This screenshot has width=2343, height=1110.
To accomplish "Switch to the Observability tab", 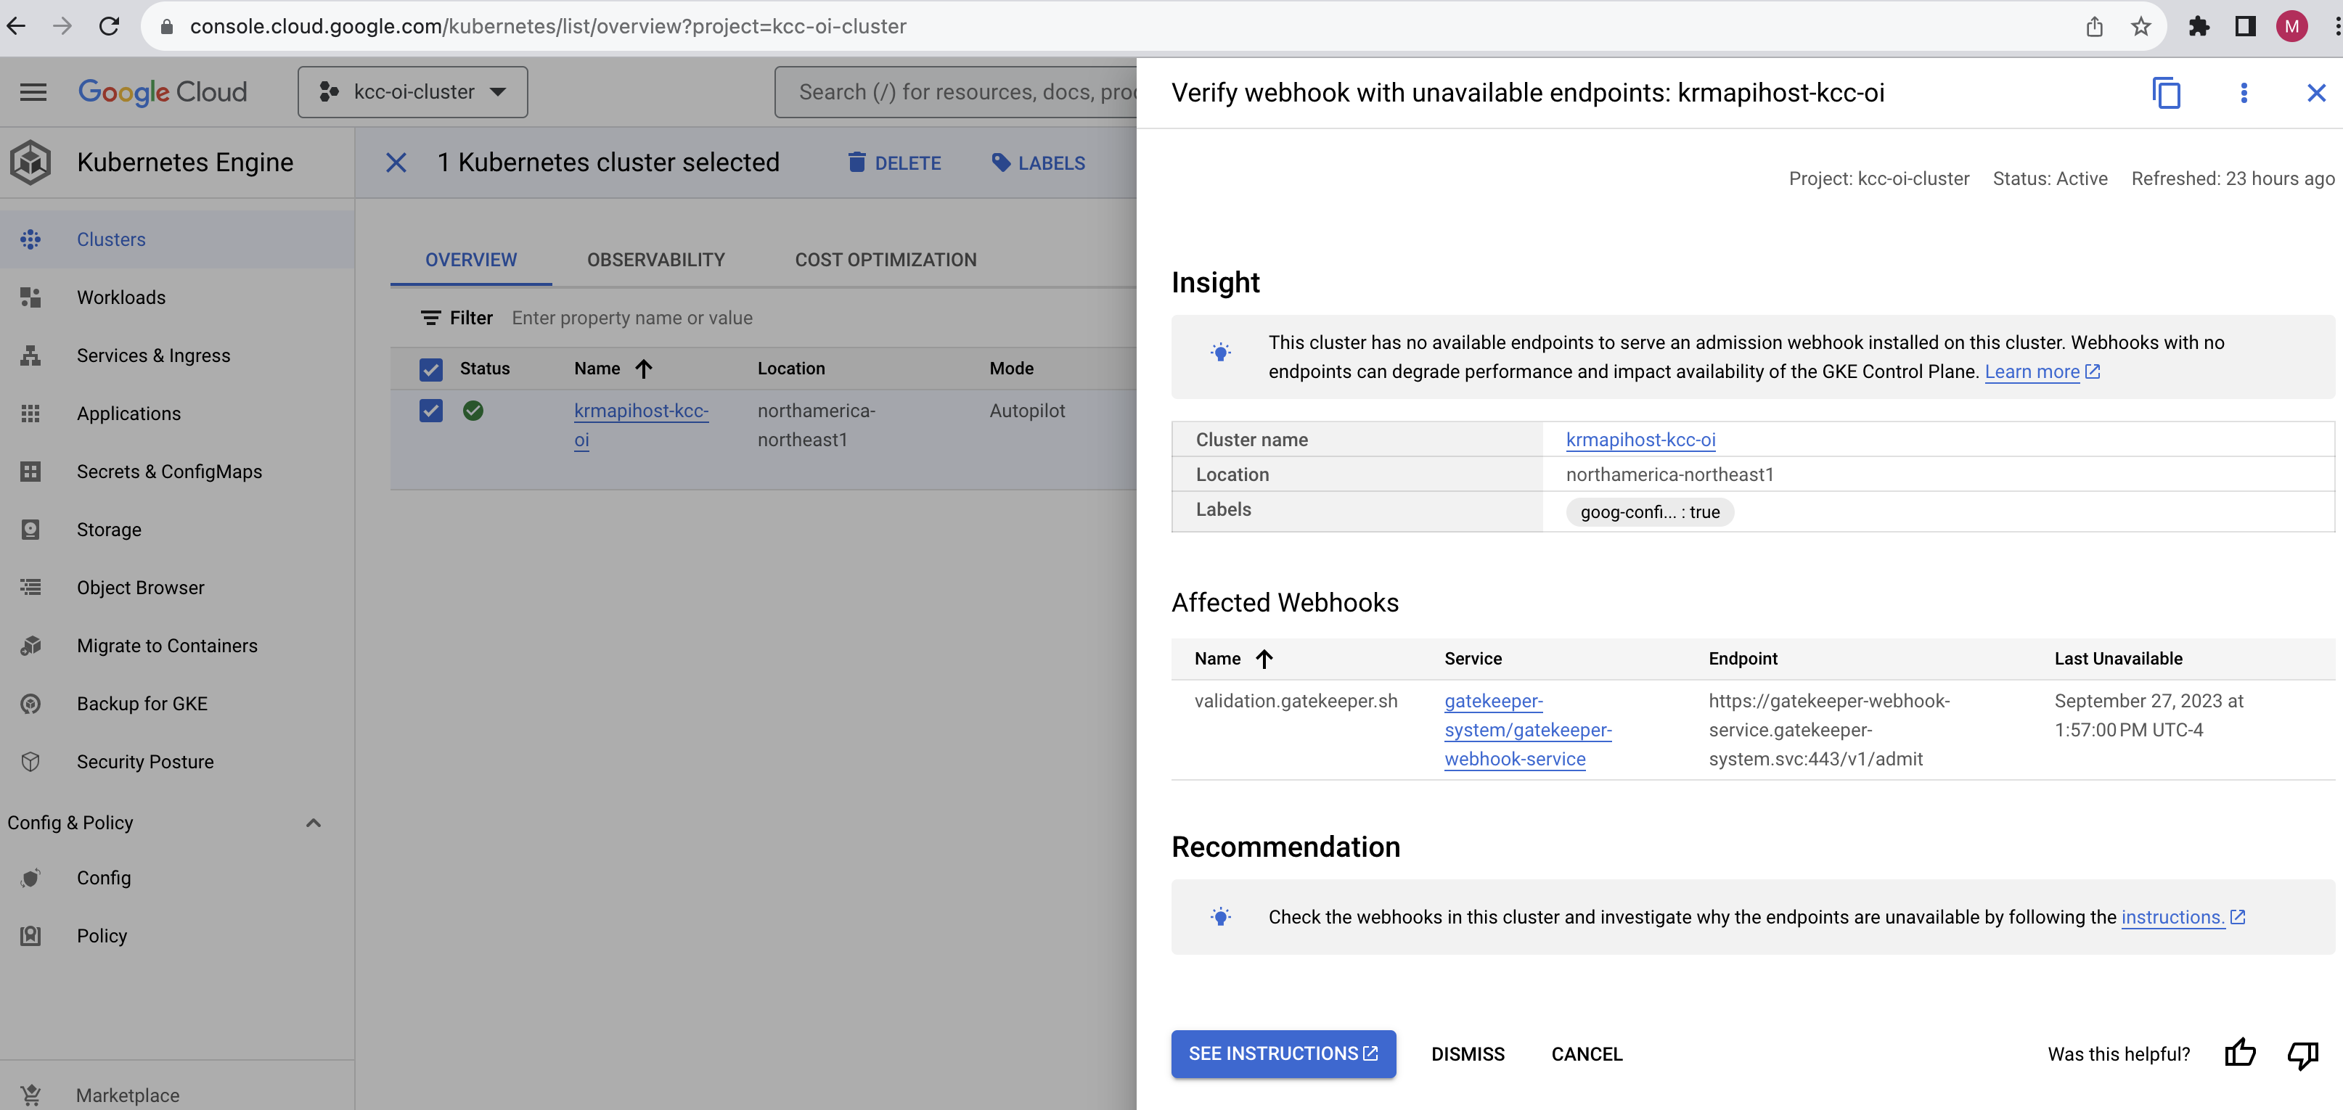I will click(x=655, y=259).
